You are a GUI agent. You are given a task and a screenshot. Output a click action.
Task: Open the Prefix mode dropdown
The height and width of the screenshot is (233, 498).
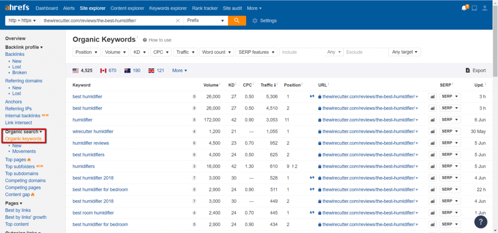[x=206, y=20]
